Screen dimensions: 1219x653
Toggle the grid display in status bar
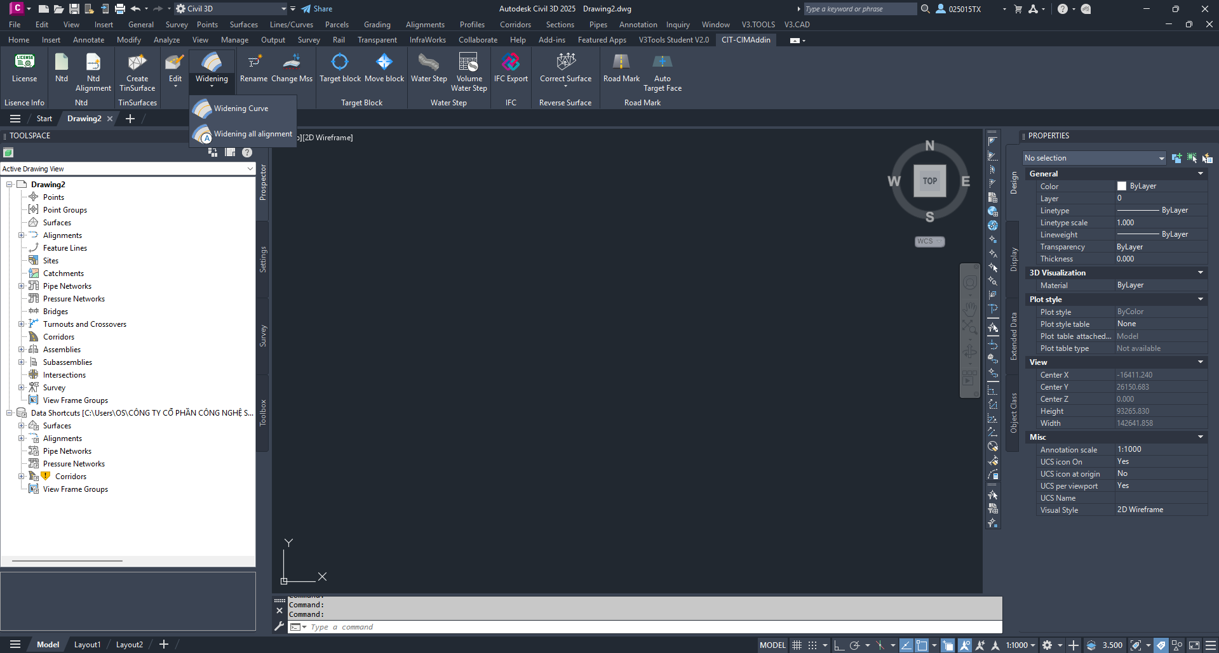coord(797,645)
